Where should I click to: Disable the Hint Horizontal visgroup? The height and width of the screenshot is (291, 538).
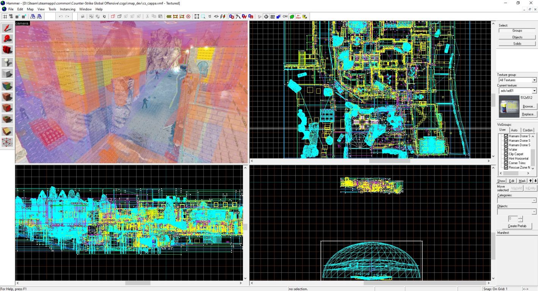point(506,159)
